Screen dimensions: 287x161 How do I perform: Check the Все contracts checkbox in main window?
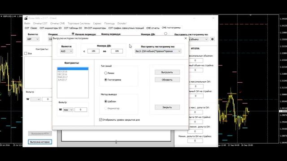(x=26, y=54)
